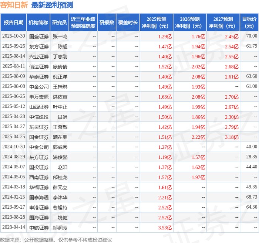Click institution 国投证券

(39, 167)
